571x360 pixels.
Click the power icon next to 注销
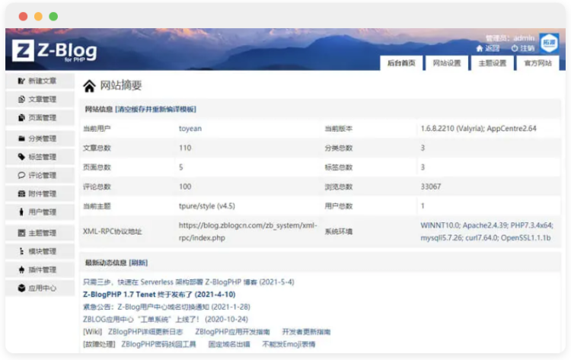(515, 48)
